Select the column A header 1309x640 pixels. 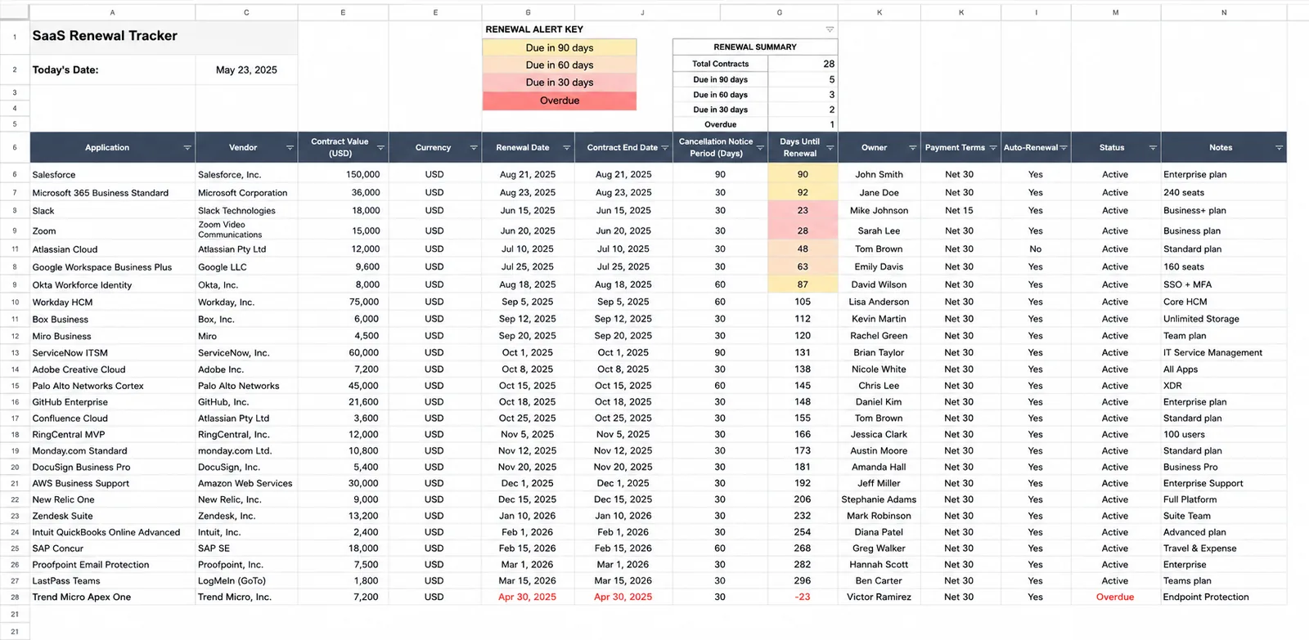[112, 12]
